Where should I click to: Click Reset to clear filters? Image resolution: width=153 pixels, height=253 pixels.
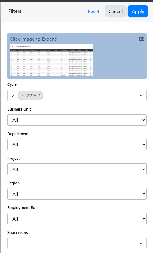(94, 12)
